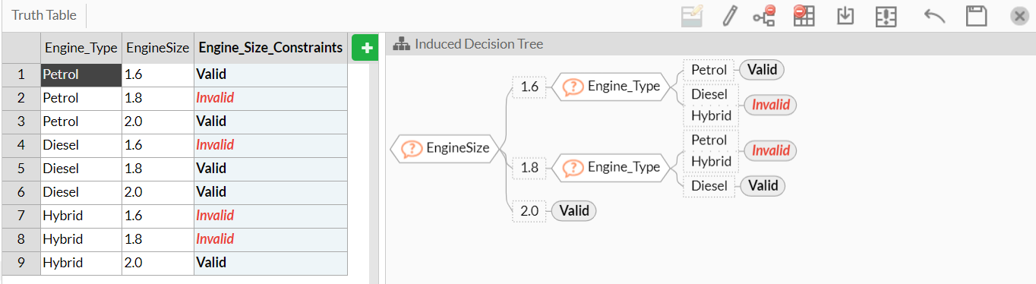Click the table validation exclamation icon

coord(886,17)
